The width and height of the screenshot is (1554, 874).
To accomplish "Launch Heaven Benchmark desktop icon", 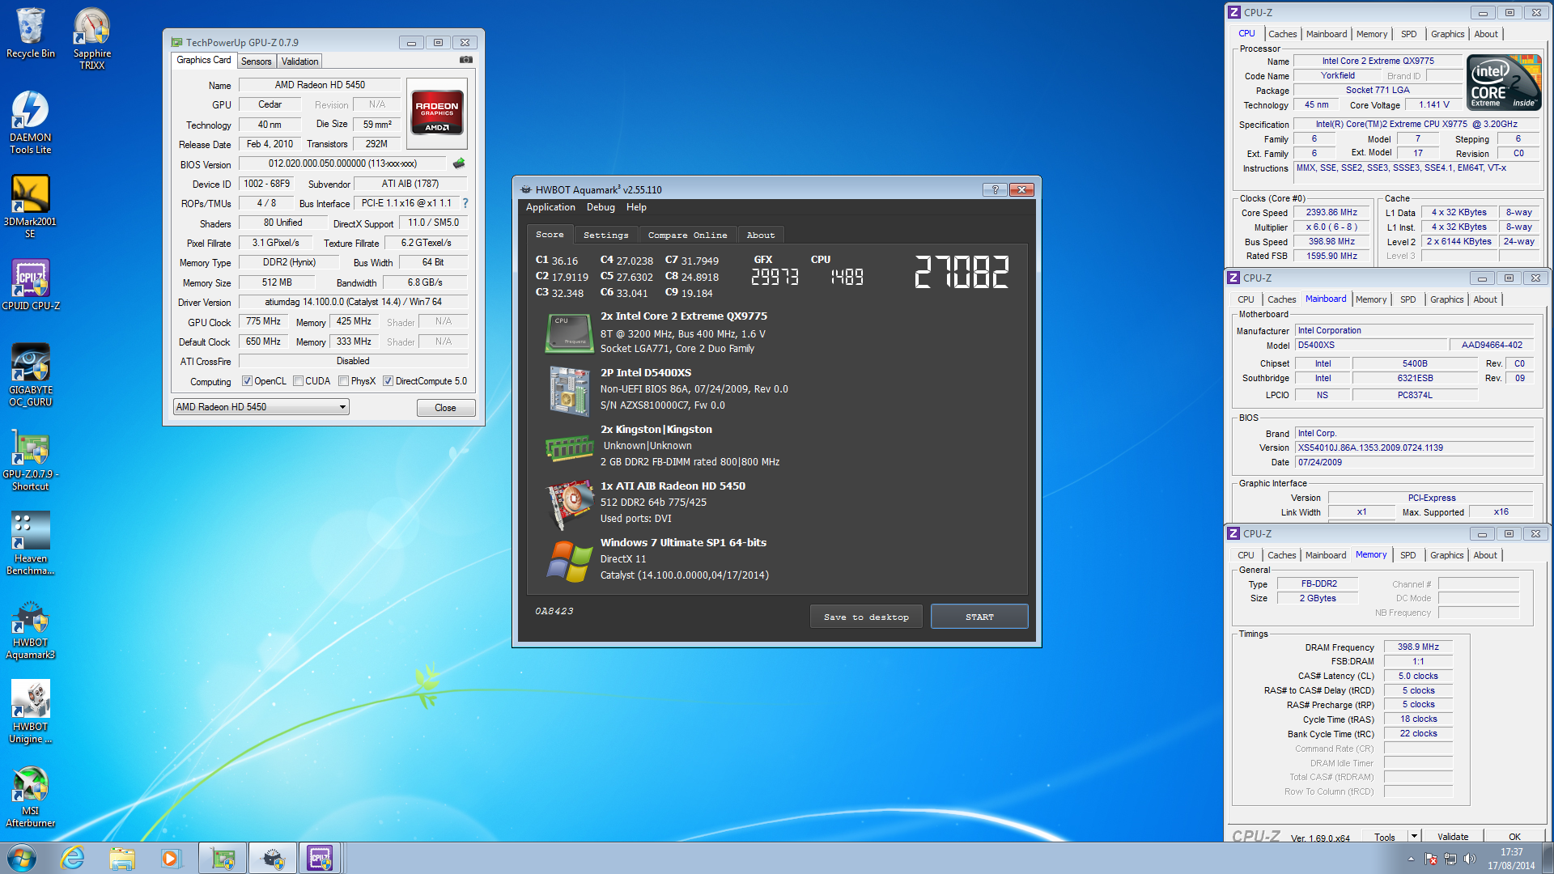I will (31, 543).
